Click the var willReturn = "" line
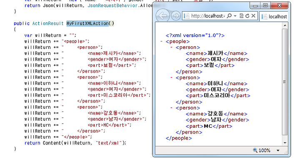300x158 pixels. [x=50, y=35]
